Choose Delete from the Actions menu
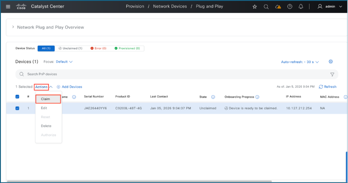Image resolution: width=348 pixels, height=183 pixels. tap(46, 126)
